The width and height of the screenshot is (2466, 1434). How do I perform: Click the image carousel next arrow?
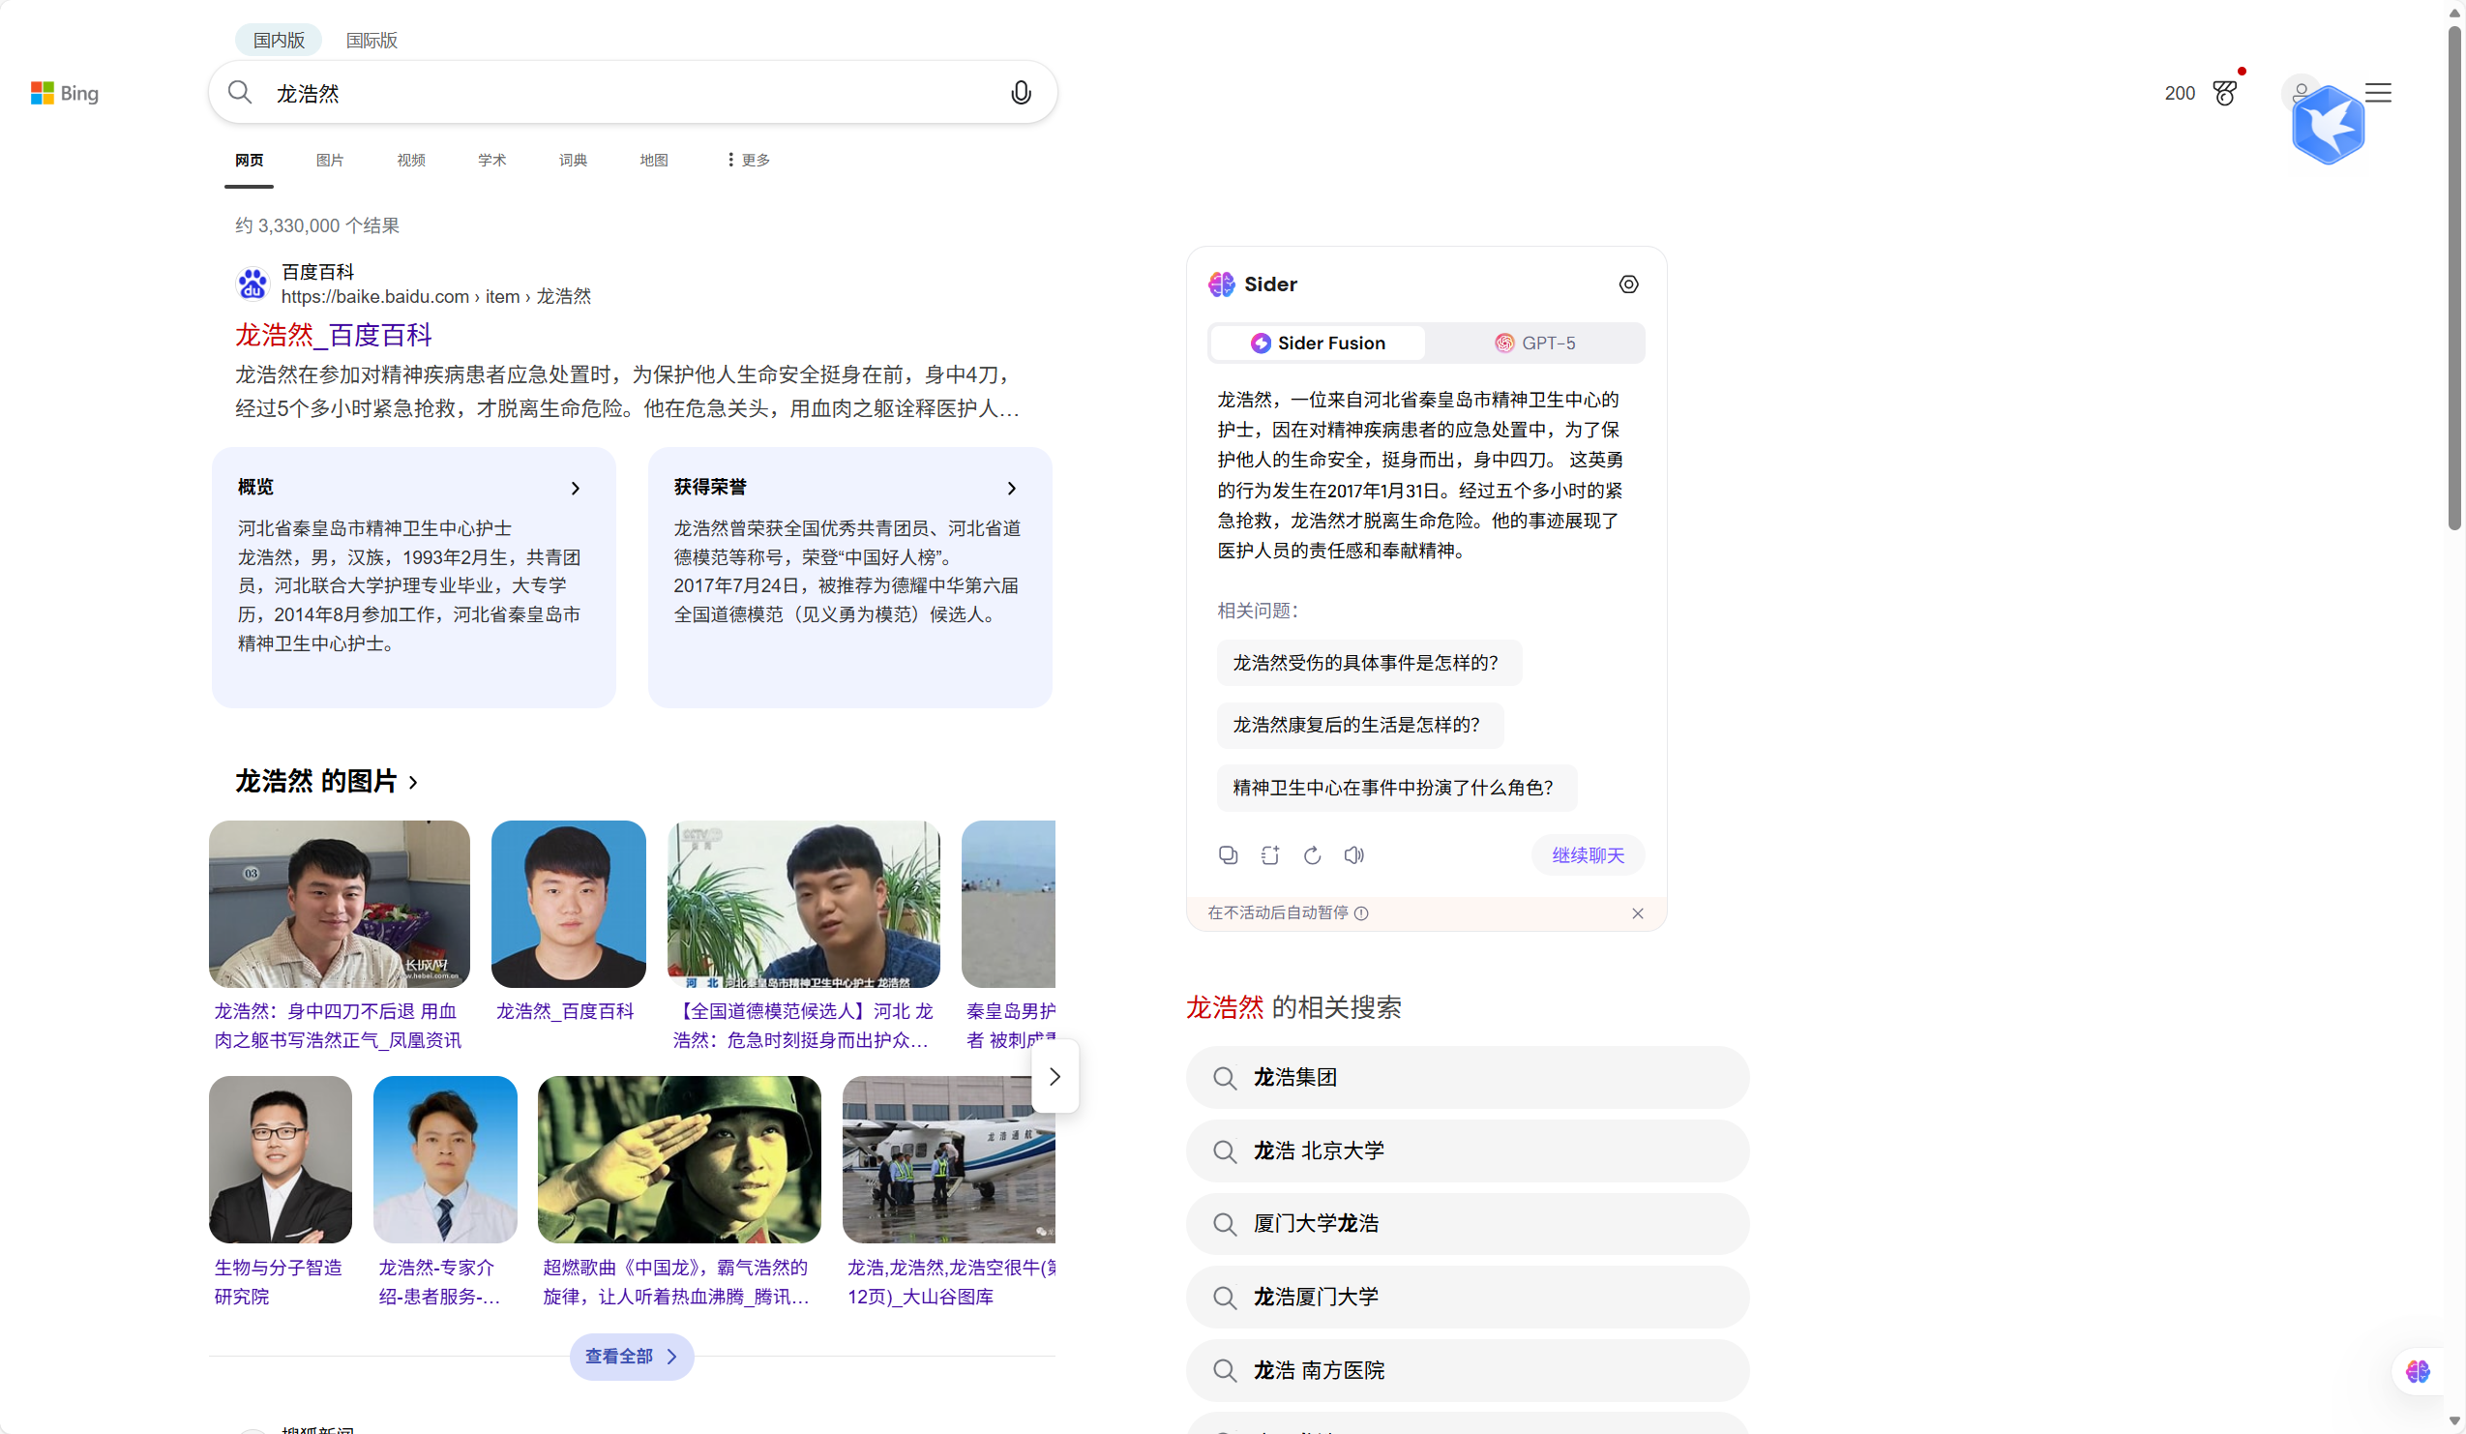click(1054, 1077)
